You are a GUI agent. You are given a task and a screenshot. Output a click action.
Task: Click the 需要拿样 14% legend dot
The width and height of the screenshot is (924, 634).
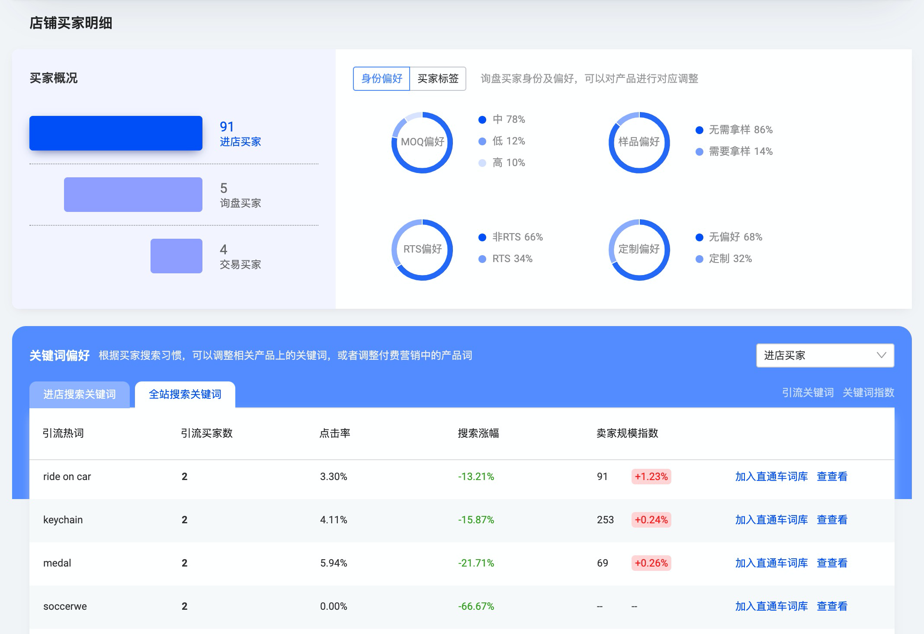pos(699,152)
